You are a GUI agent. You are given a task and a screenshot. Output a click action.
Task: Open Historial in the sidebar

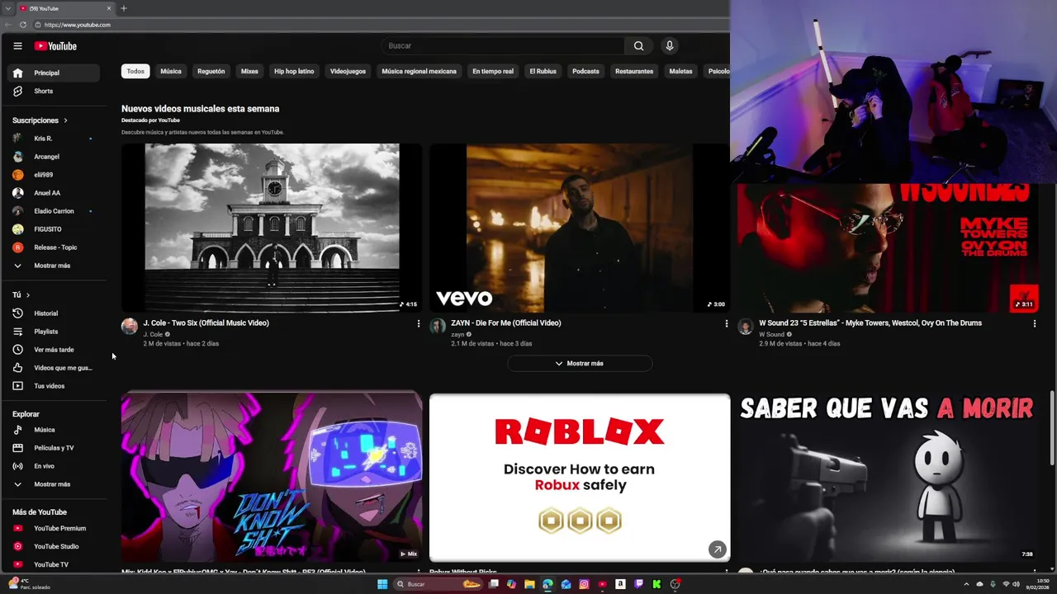coord(54,313)
